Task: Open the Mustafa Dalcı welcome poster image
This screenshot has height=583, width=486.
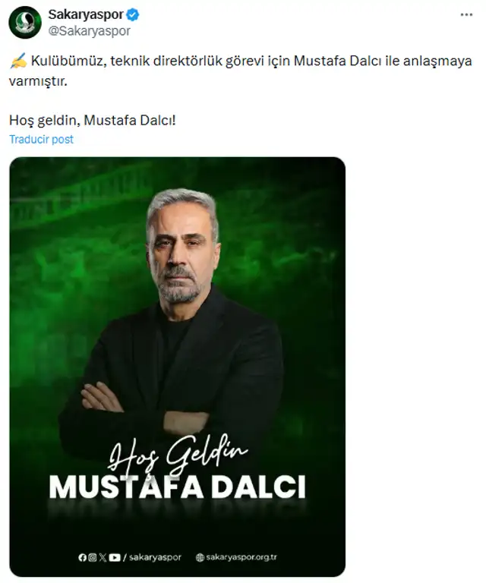Action: click(178, 367)
